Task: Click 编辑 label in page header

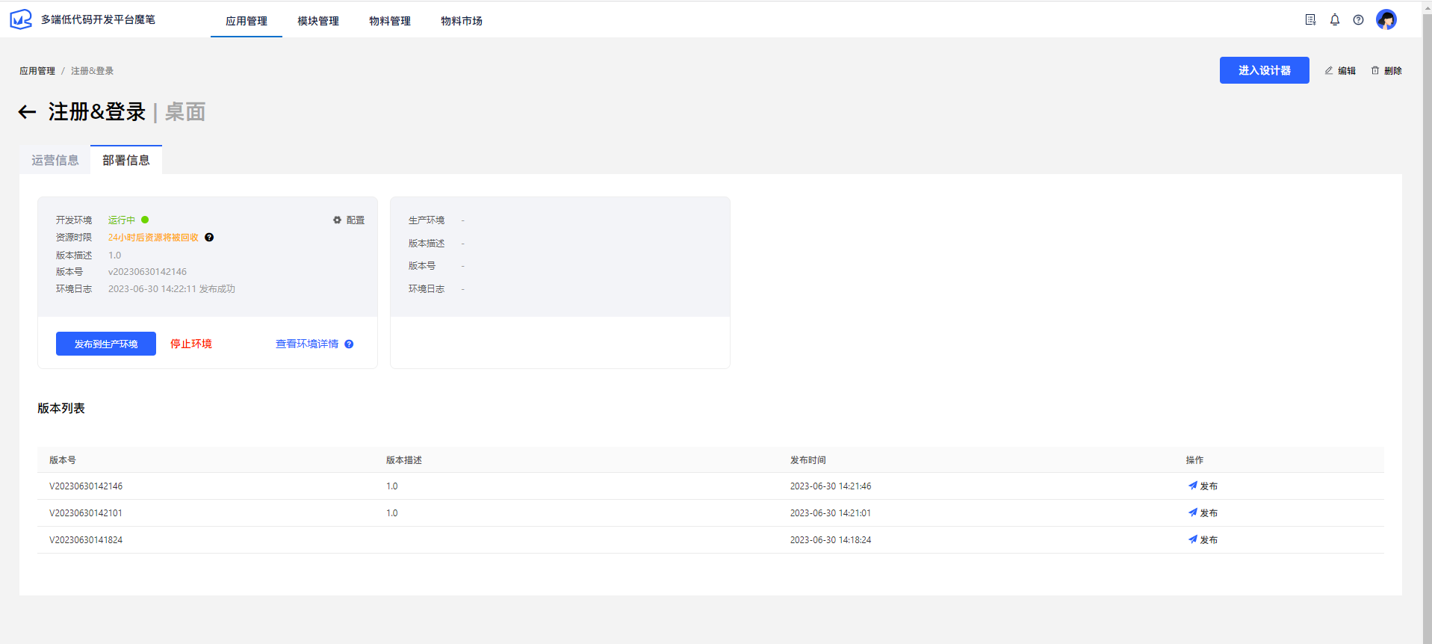Action: pyautogui.click(x=1347, y=71)
